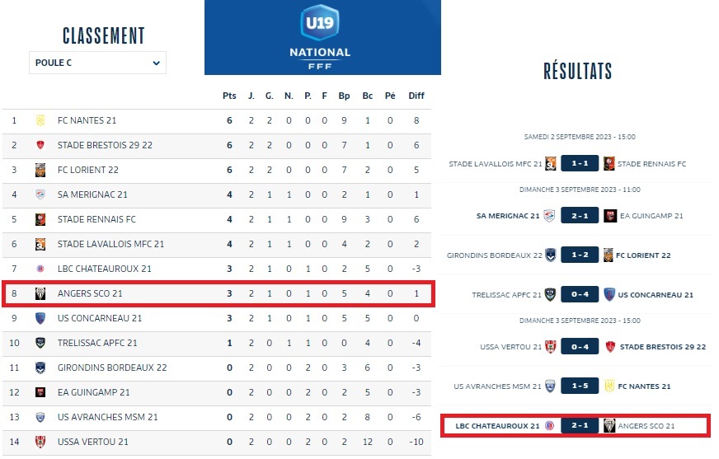Image resolution: width=719 pixels, height=459 pixels.
Task: Click the 0 - 4 Trelissac vs Concarneau score
Action: pos(580,294)
